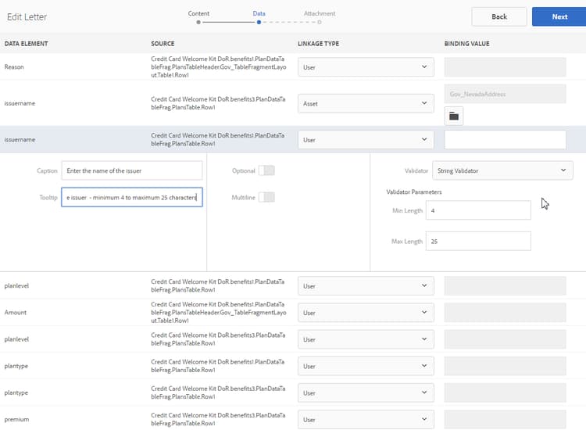The image size is (586, 430).
Task: Open the Asset linkage type dropdown
Action: [x=366, y=103]
